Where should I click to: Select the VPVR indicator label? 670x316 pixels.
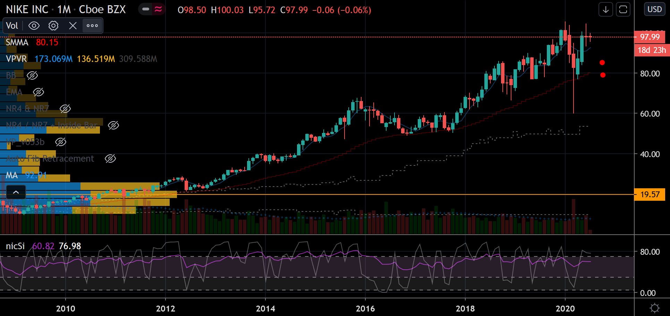(x=16, y=59)
